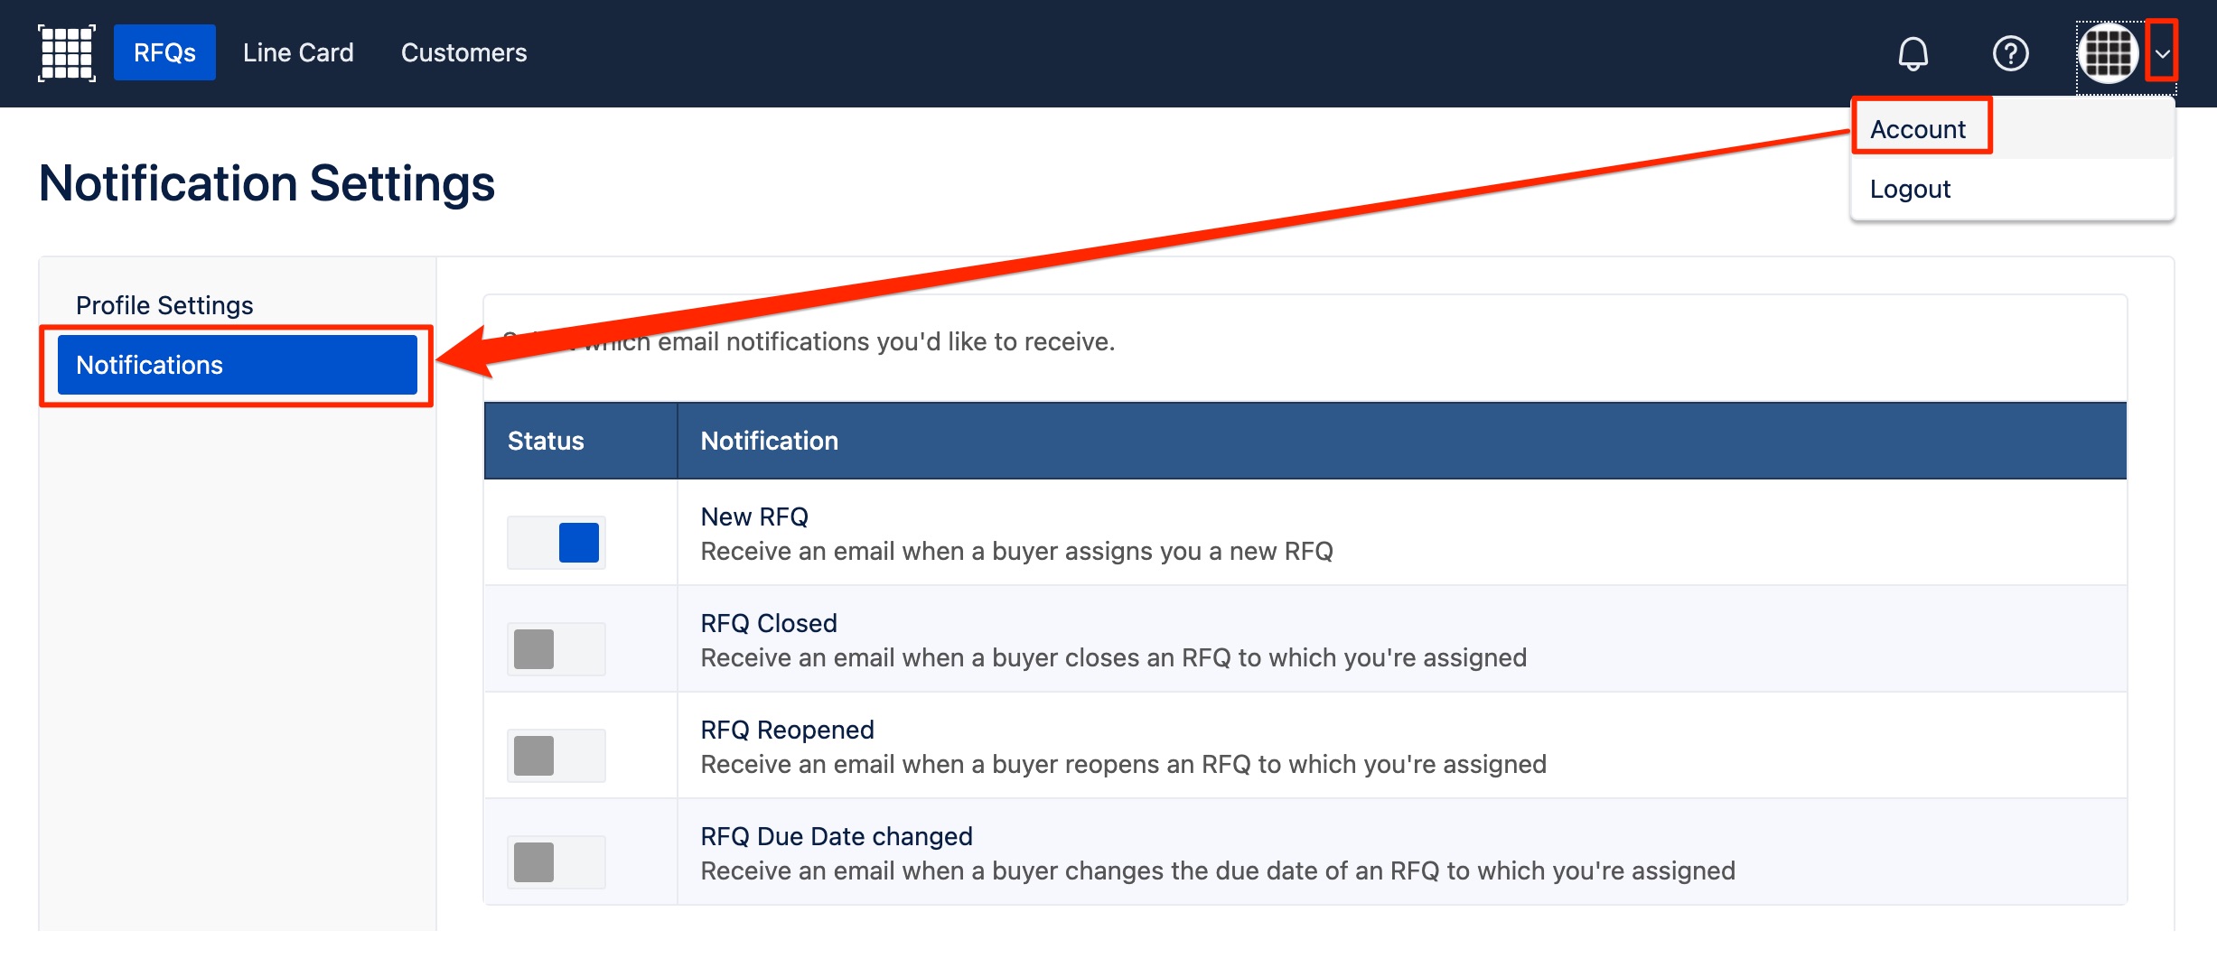This screenshot has width=2217, height=968.
Task: Open the notifications bell icon
Action: click(x=1913, y=53)
